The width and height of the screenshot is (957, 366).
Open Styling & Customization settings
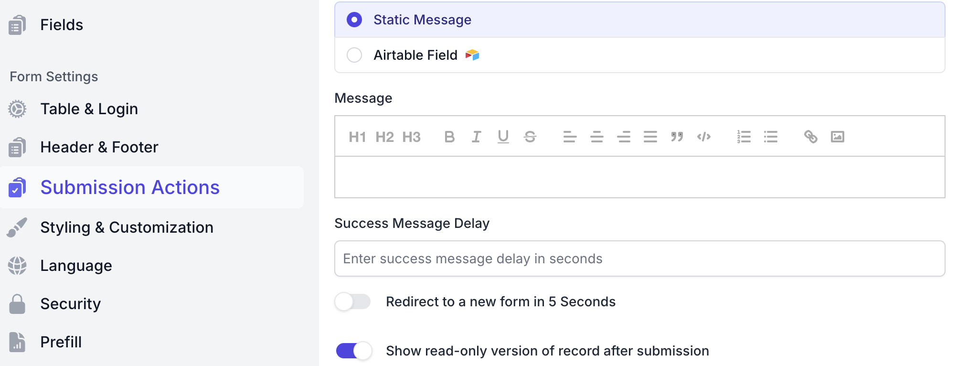point(127,227)
